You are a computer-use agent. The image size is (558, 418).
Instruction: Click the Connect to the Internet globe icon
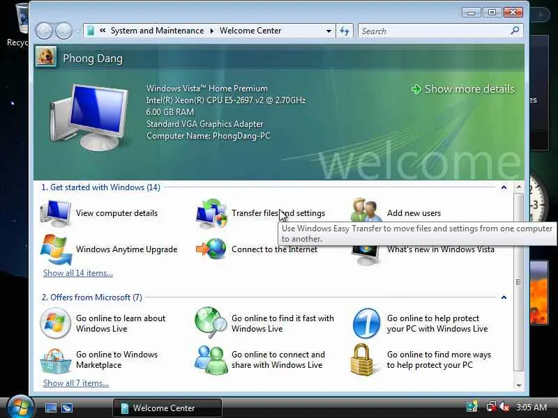(x=211, y=249)
